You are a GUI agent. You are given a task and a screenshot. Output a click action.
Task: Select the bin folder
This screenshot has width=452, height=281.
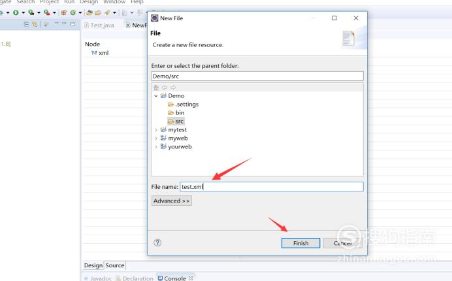coord(180,112)
